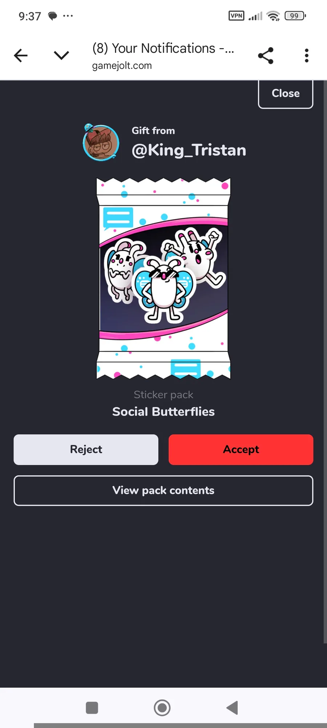Reject the sticker pack gift
327x728 pixels.
[86, 450]
